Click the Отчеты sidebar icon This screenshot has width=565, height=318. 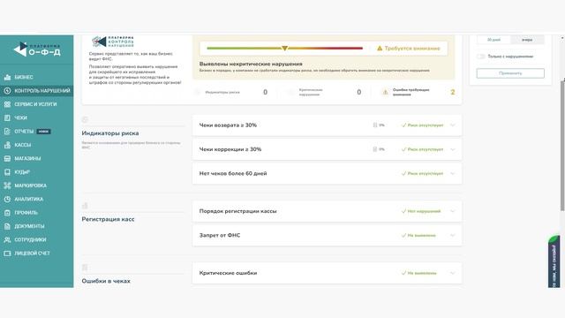(x=7, y=132)
